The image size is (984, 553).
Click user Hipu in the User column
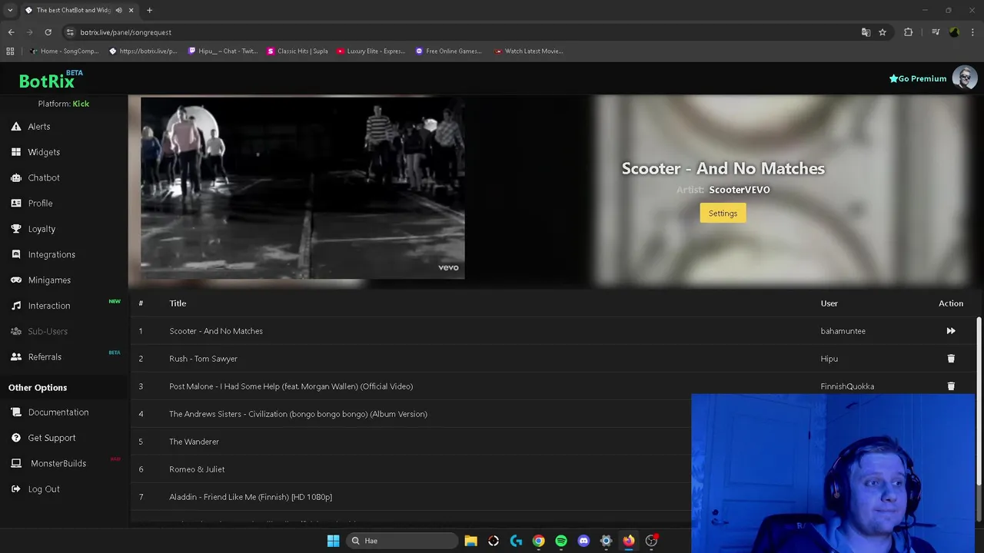click(x=829, y=359)
